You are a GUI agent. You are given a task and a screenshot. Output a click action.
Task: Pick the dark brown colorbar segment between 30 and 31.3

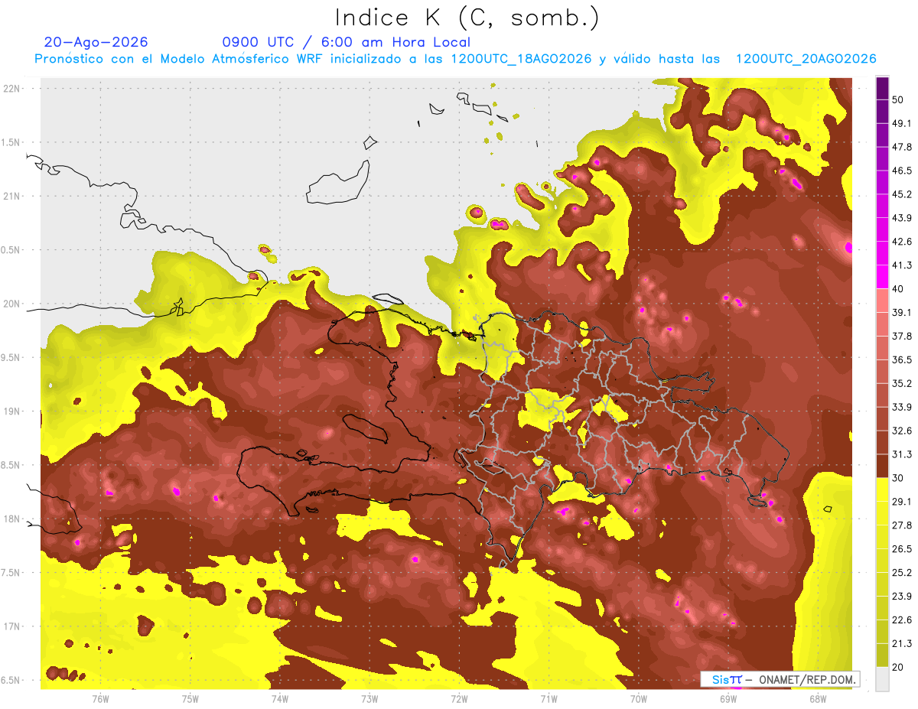tap(882, 466)
